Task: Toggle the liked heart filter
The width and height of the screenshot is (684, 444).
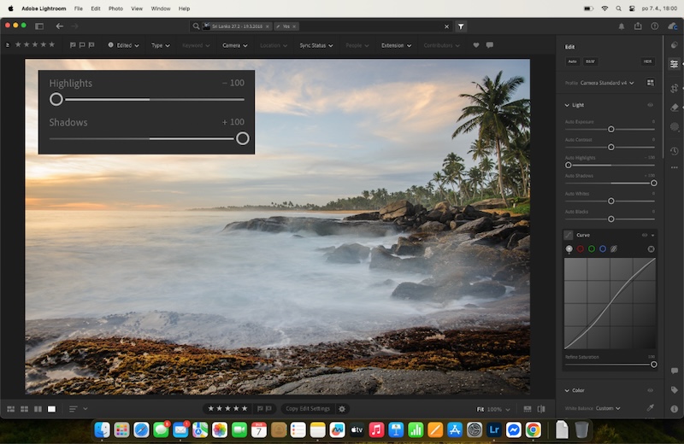Action: coord(476,45)
